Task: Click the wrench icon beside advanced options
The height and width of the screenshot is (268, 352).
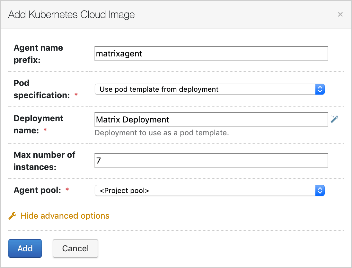Action: click(12, 216)
